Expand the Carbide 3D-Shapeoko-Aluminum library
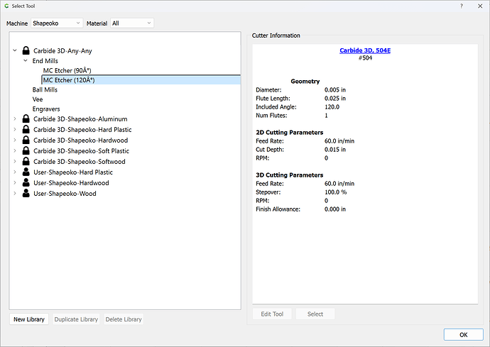This screenshot has height=347, width=490. [15, 119]
